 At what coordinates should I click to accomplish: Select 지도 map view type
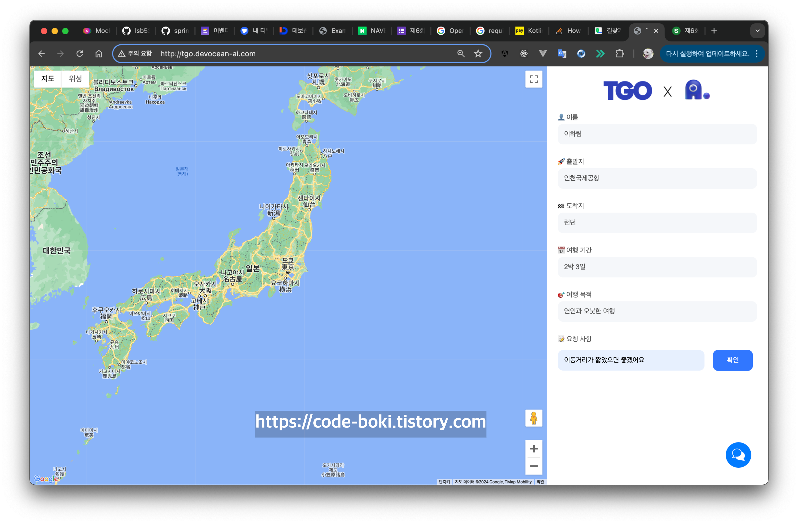click(x=48, y=79)
